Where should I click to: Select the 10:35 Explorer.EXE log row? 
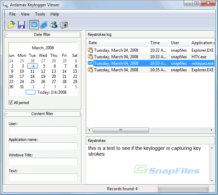[151, 70]
